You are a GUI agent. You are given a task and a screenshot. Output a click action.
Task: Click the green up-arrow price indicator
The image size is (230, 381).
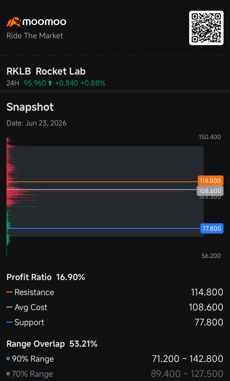[x=50, y=83]
